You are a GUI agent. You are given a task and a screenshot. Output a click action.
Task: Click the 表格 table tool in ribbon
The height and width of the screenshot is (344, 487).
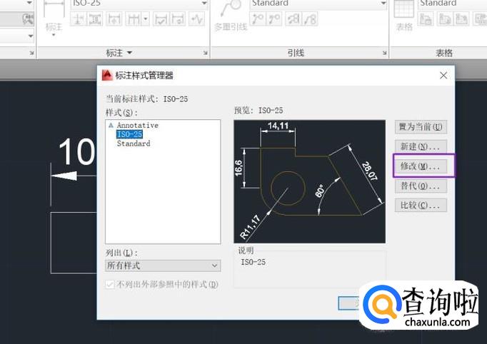(404, 16)
